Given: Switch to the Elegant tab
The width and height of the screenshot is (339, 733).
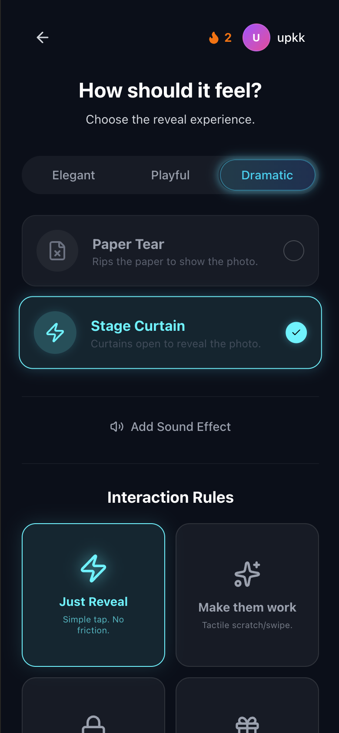Looking at the screenshot, I should point(73,175).
